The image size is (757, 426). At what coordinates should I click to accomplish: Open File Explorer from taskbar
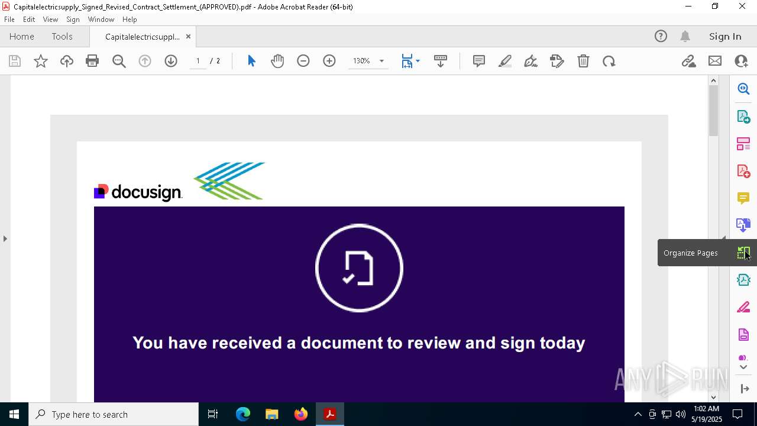(271, 414)
